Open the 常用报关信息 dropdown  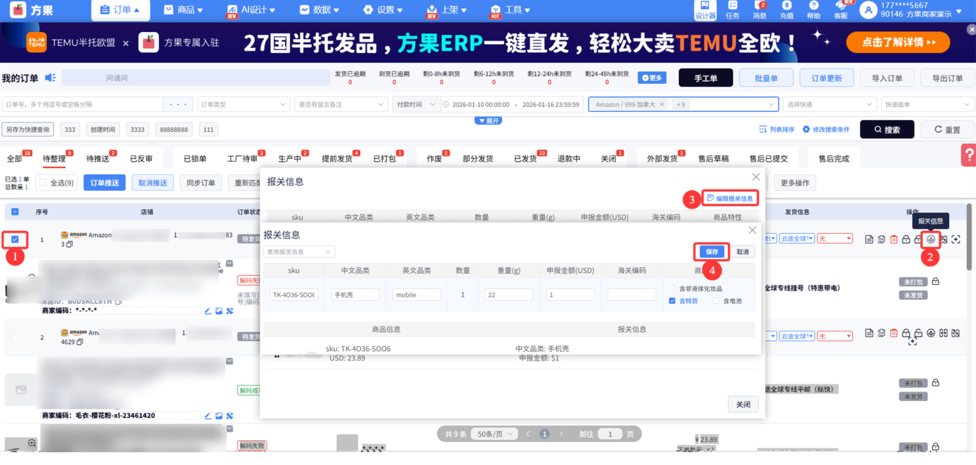299,252
